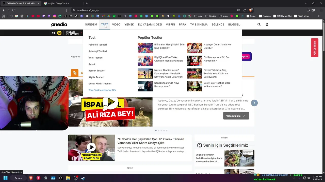Click Tüm Test İçeriklerini Gör link
The height and width of the screenshot is (182, 325).
coord(102,90)
